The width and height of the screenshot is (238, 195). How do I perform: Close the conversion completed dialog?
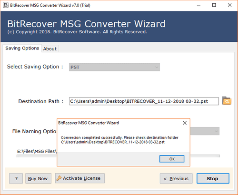(x=185, y=123)
